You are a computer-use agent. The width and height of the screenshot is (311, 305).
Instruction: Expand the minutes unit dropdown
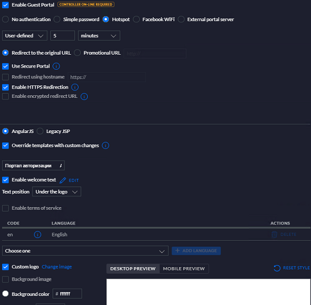click(99, 36)
